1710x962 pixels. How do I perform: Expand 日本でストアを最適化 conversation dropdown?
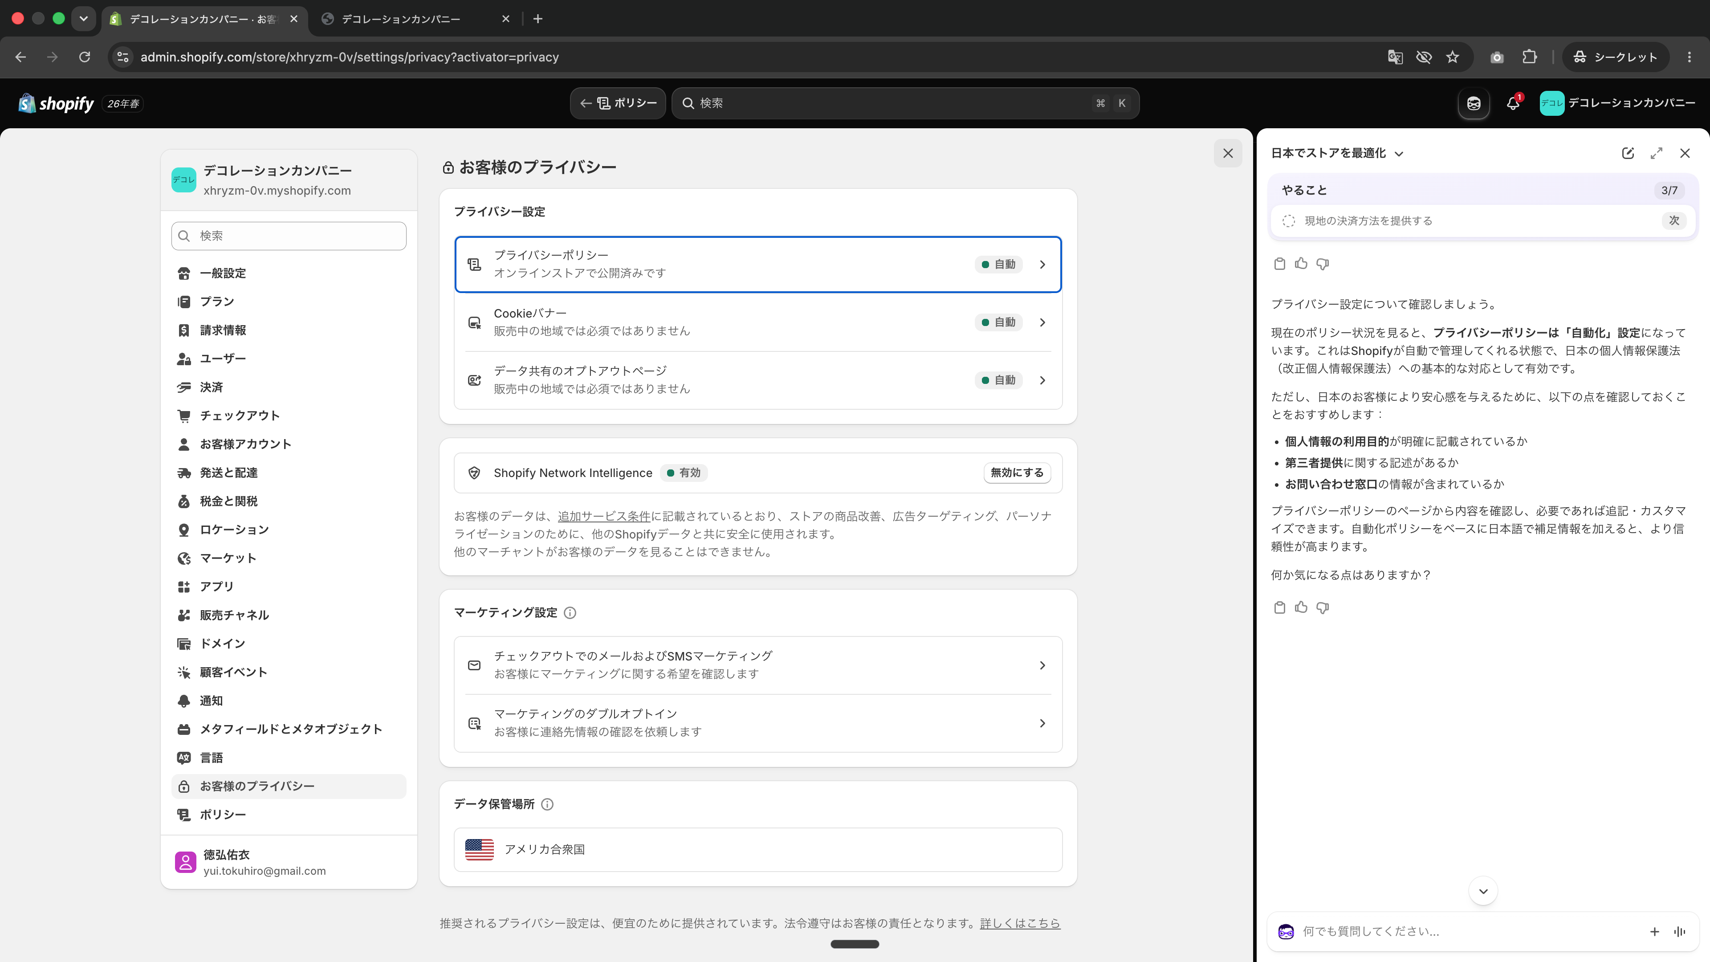click(x=1337, y=153)
